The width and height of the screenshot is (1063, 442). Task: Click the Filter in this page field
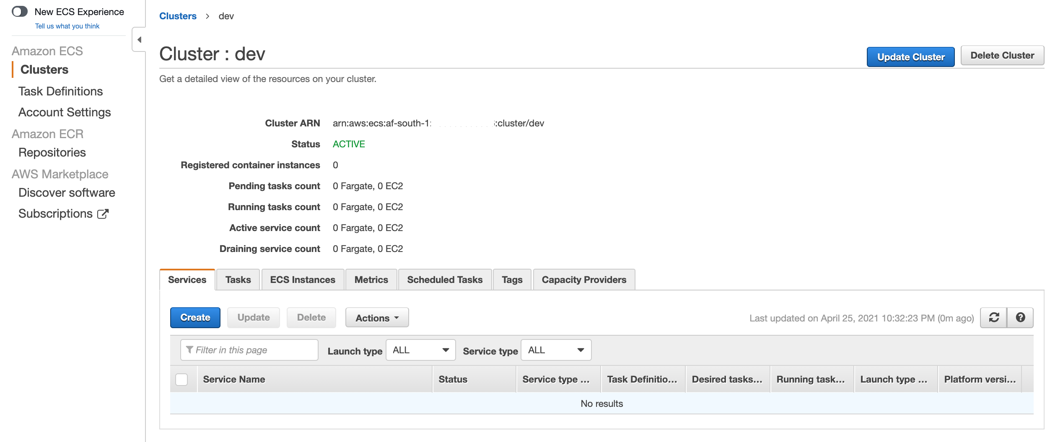coord(249,350)
